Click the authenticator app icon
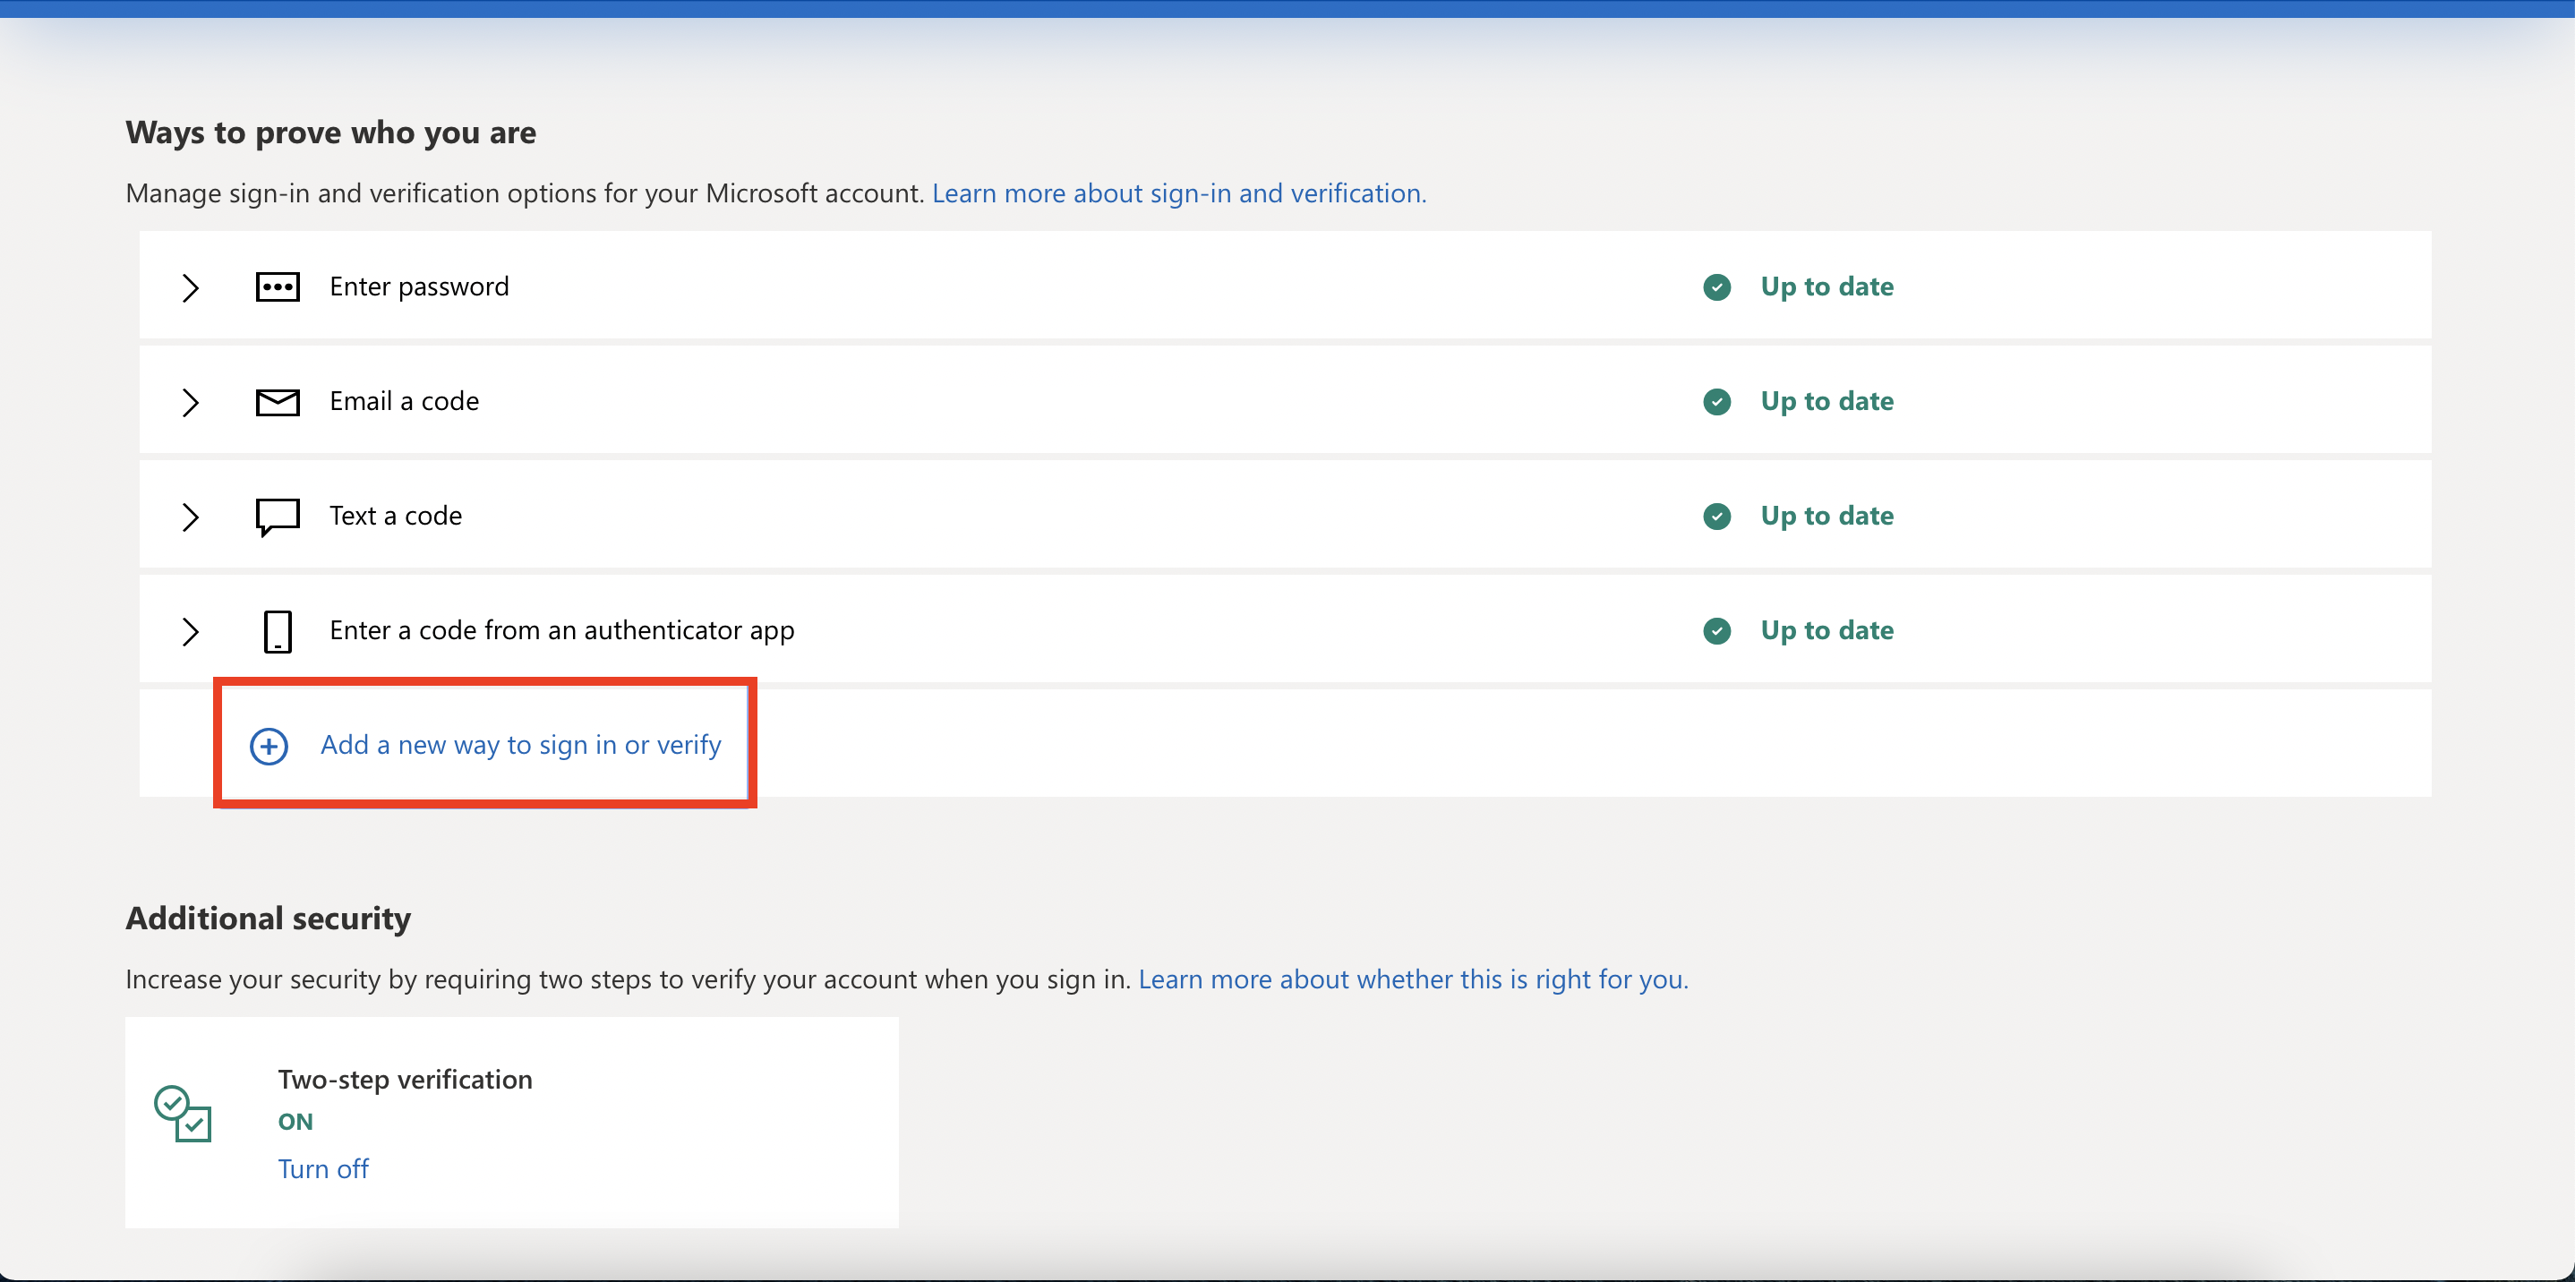Screen dimensions: 2575x1282 276,630
